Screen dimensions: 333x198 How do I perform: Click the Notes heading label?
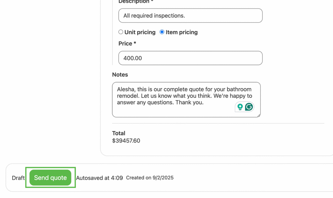[120, 75]
